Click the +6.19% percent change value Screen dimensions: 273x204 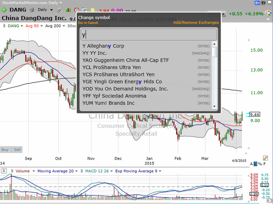(254, 14)
